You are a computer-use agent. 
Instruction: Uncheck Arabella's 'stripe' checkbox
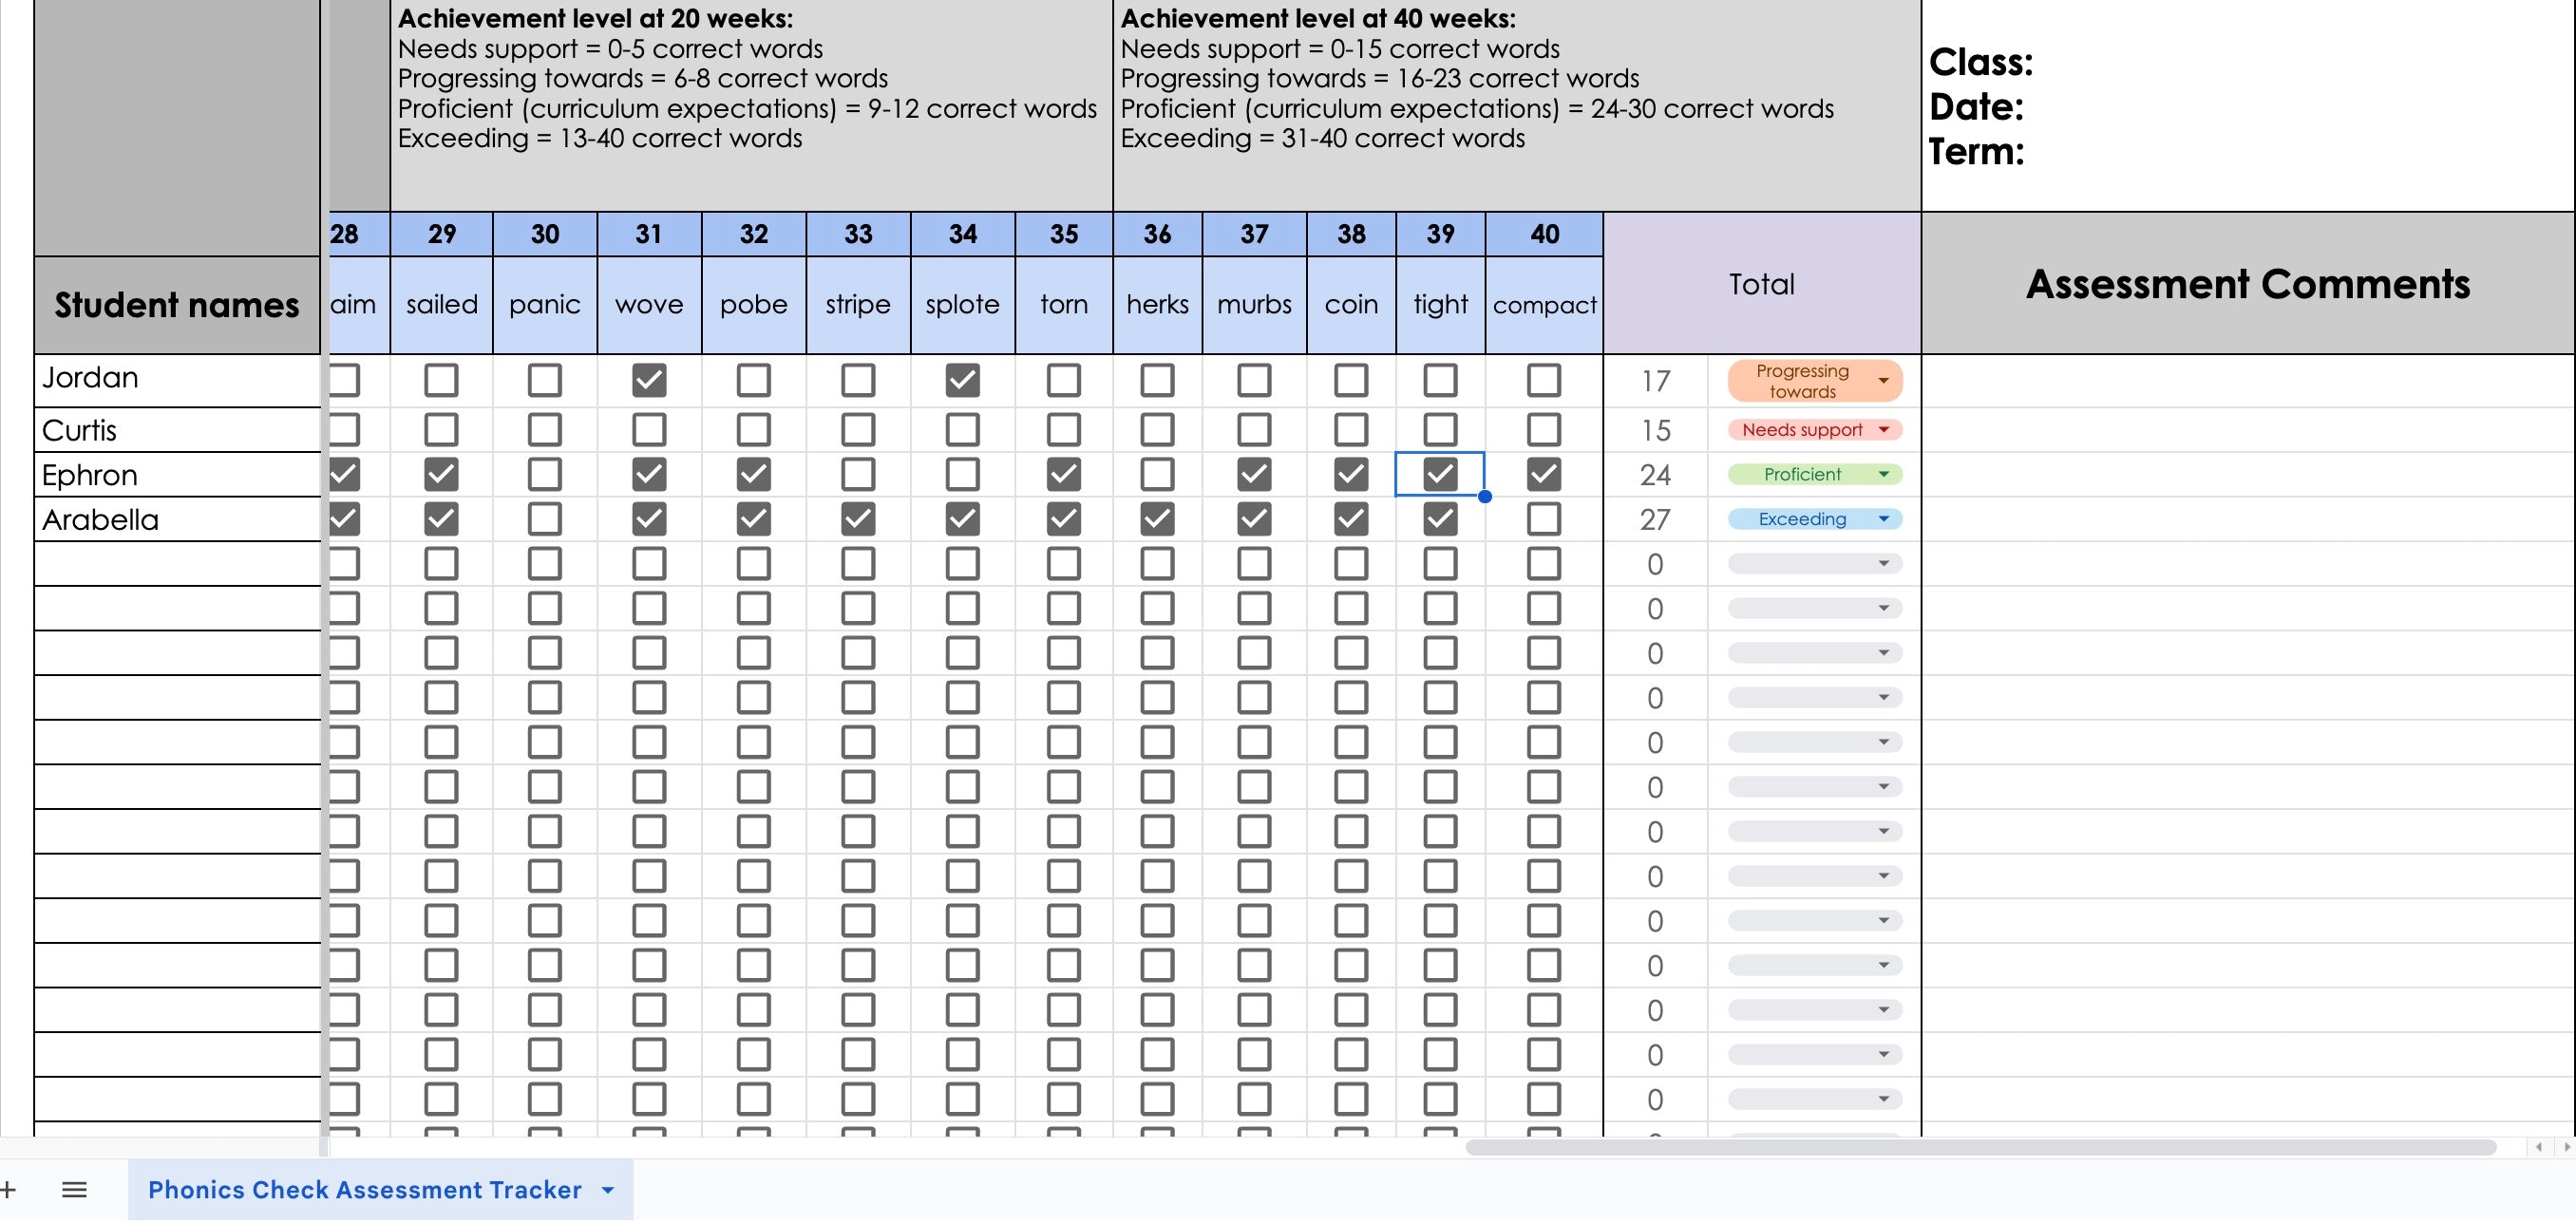tap(858, 519)
